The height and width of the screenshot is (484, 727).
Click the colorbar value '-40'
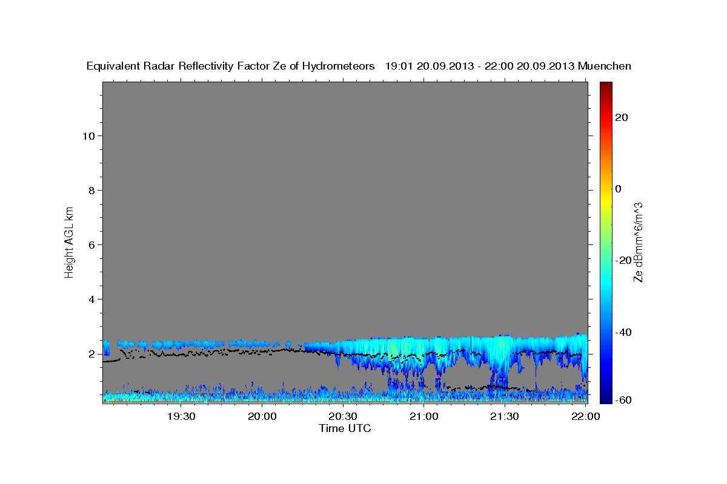pyautogui.click(x=623, y=332)
